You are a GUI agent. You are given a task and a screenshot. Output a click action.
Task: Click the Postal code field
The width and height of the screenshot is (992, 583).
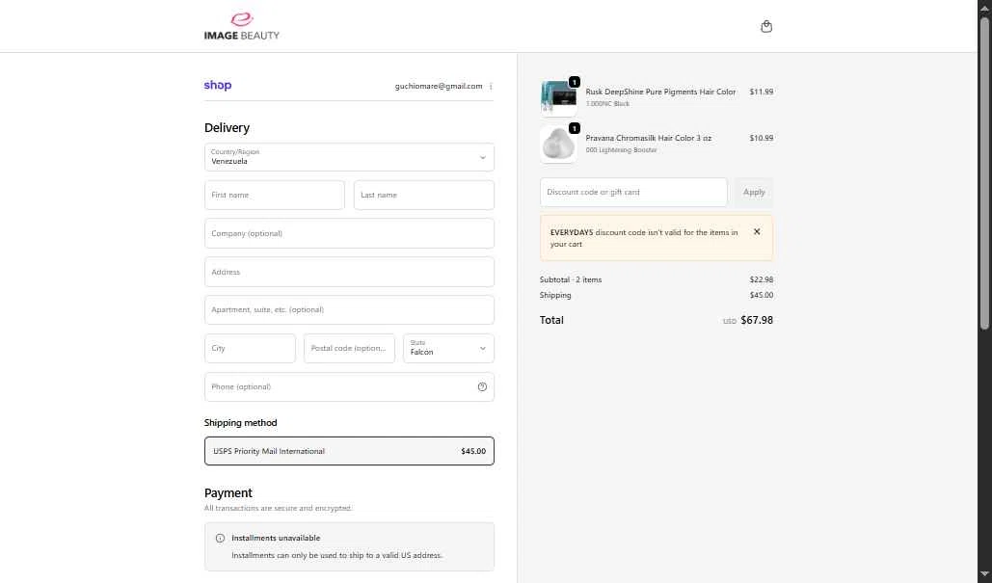[x=349, y=349]
